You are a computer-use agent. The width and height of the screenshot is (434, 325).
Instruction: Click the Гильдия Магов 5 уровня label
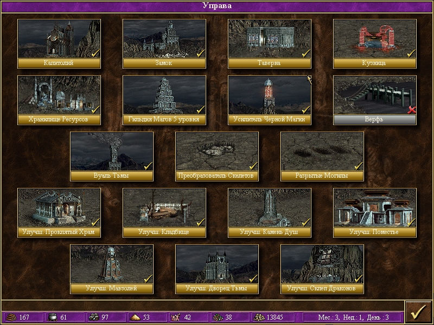pos(164,119)
